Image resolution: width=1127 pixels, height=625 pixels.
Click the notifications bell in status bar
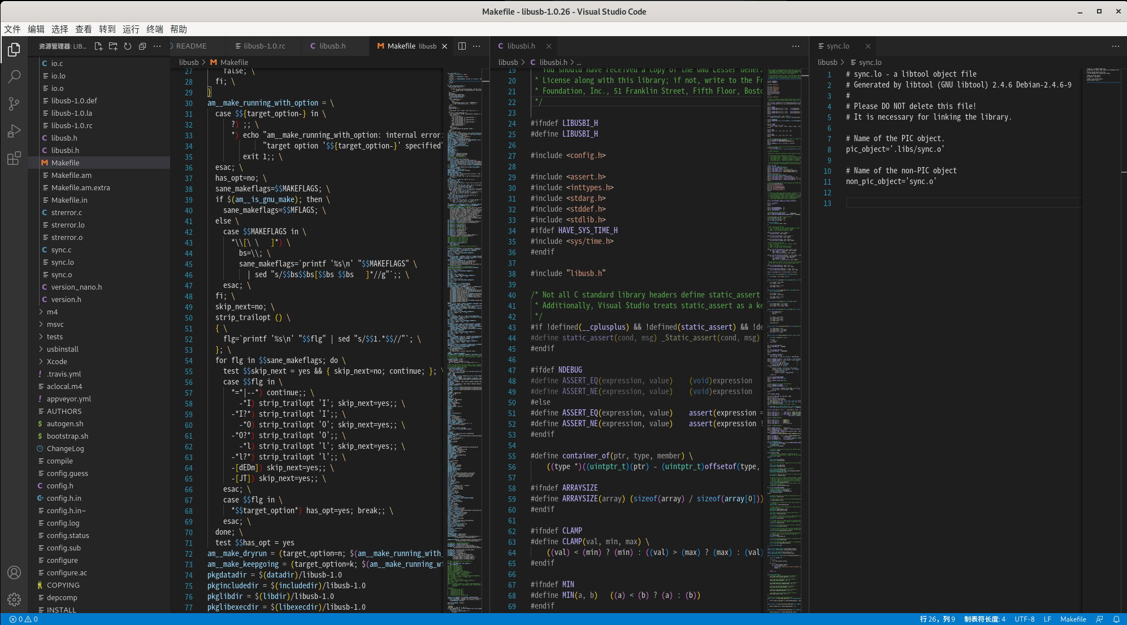tap(1116, 619)
